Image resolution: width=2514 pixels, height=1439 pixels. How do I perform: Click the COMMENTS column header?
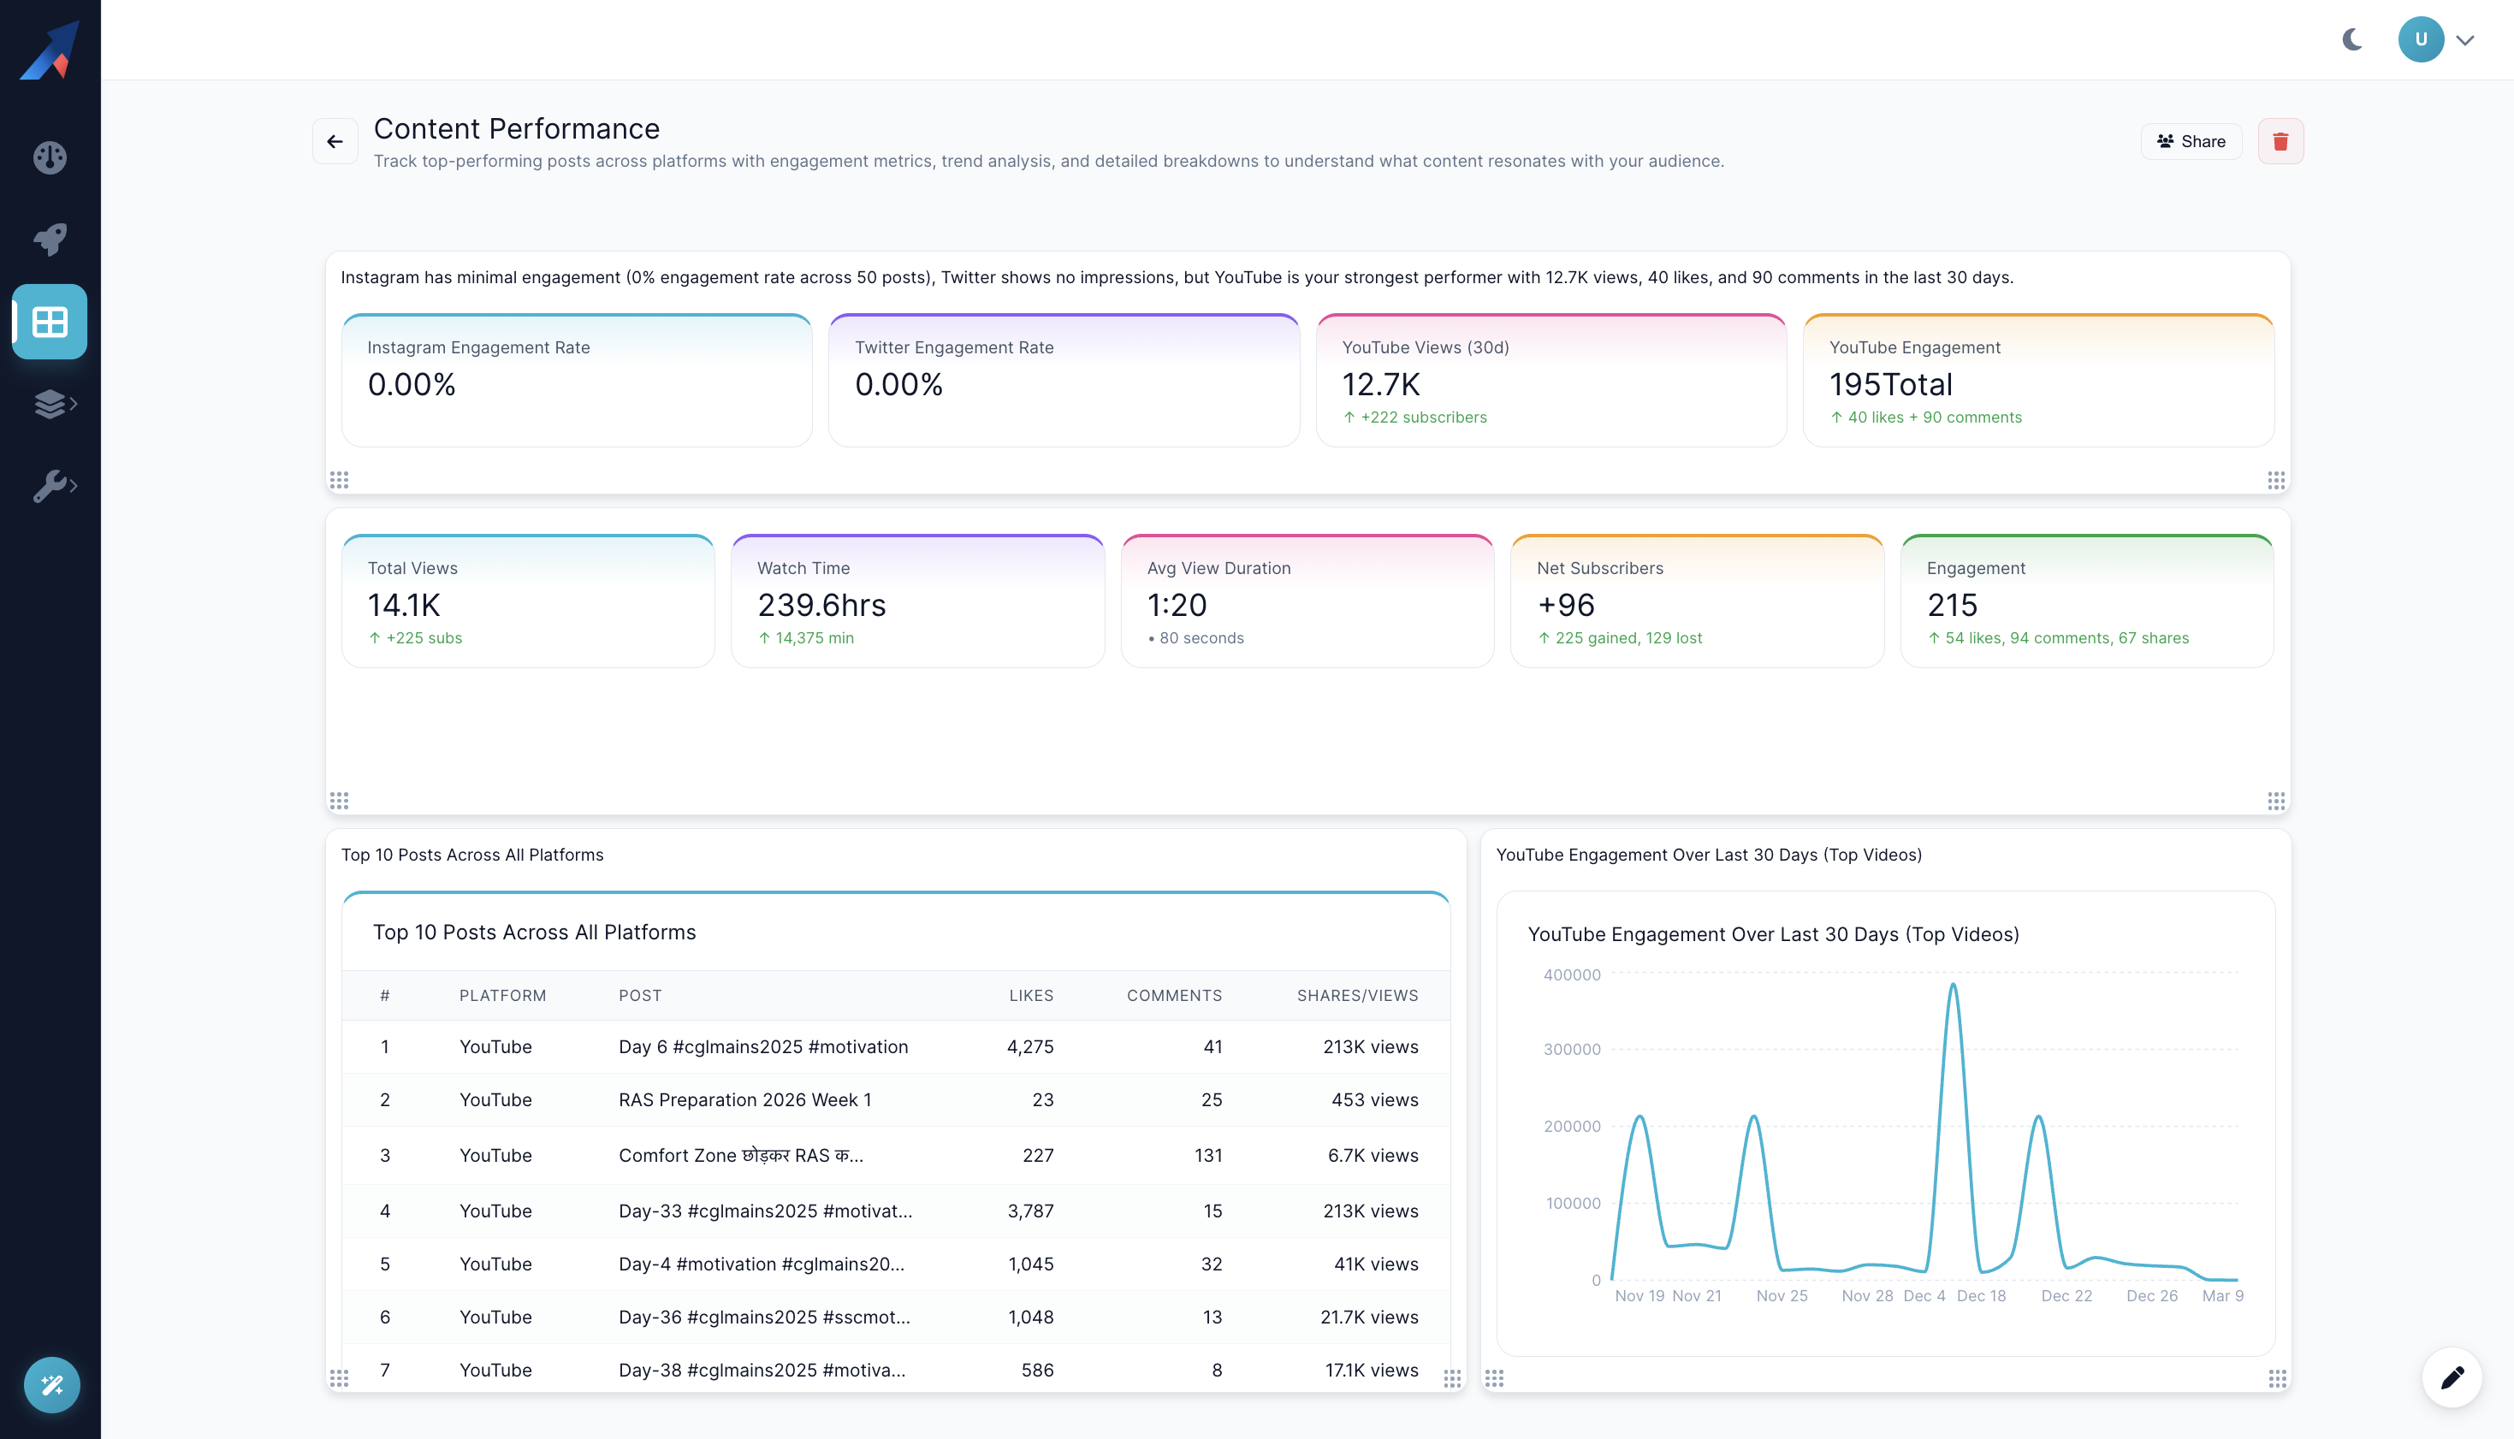click(x=1174, y=995)
